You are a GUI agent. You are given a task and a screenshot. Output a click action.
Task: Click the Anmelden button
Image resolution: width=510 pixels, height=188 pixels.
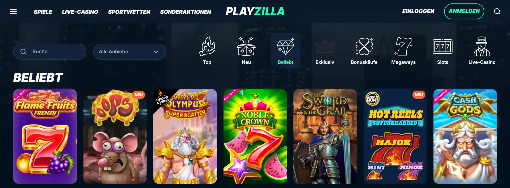click(464, 11)
